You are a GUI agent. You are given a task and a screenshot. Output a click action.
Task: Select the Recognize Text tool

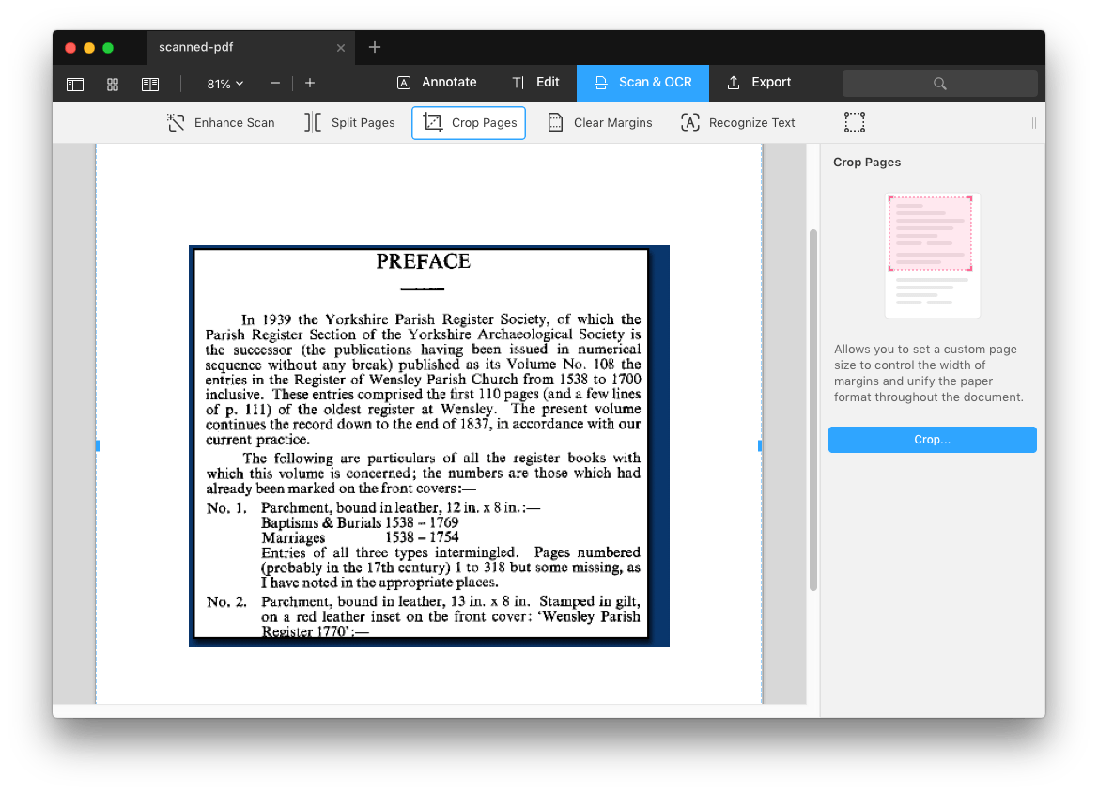point(738,122)
